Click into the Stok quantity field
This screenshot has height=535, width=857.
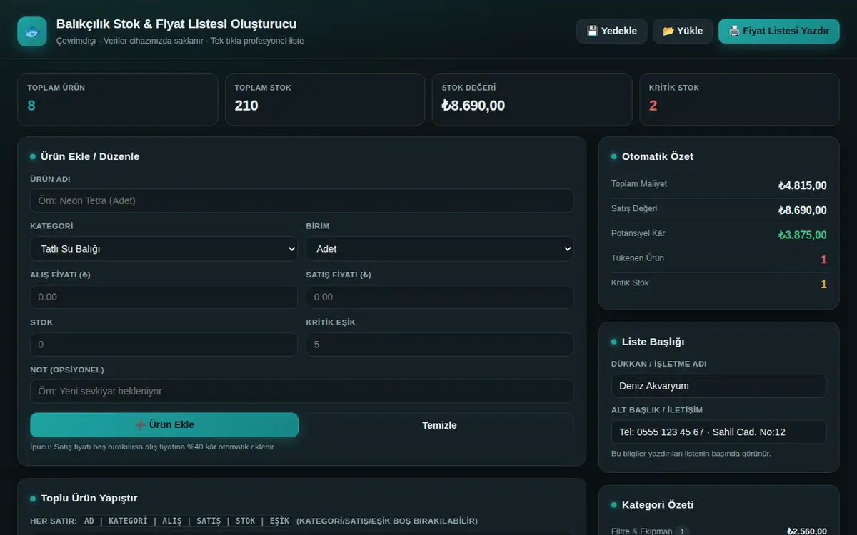pos(164,345)
